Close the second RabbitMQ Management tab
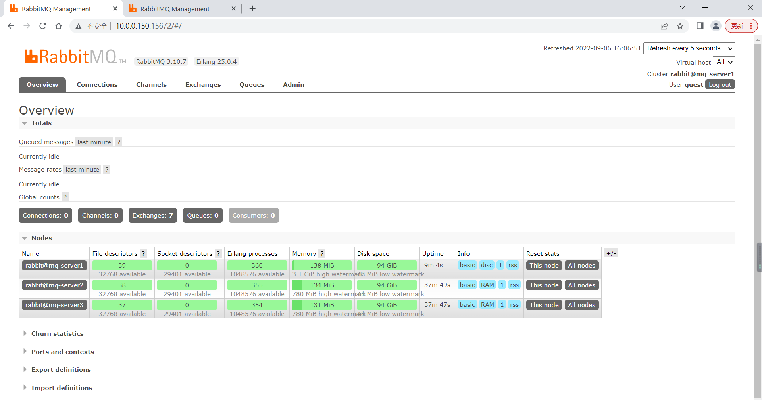Screen dimensions: 762x400 coord(233,8)
